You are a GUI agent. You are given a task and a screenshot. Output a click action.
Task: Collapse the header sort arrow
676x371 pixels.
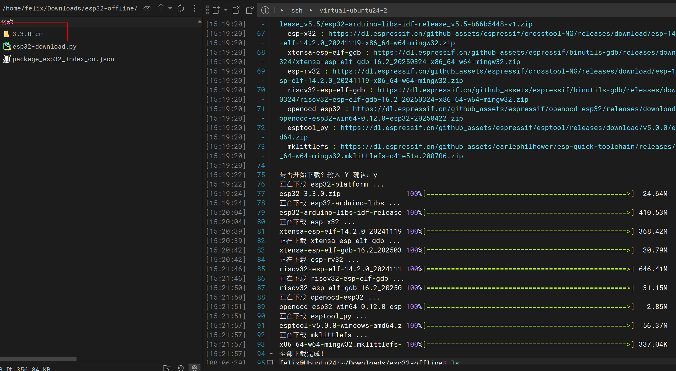199,22
